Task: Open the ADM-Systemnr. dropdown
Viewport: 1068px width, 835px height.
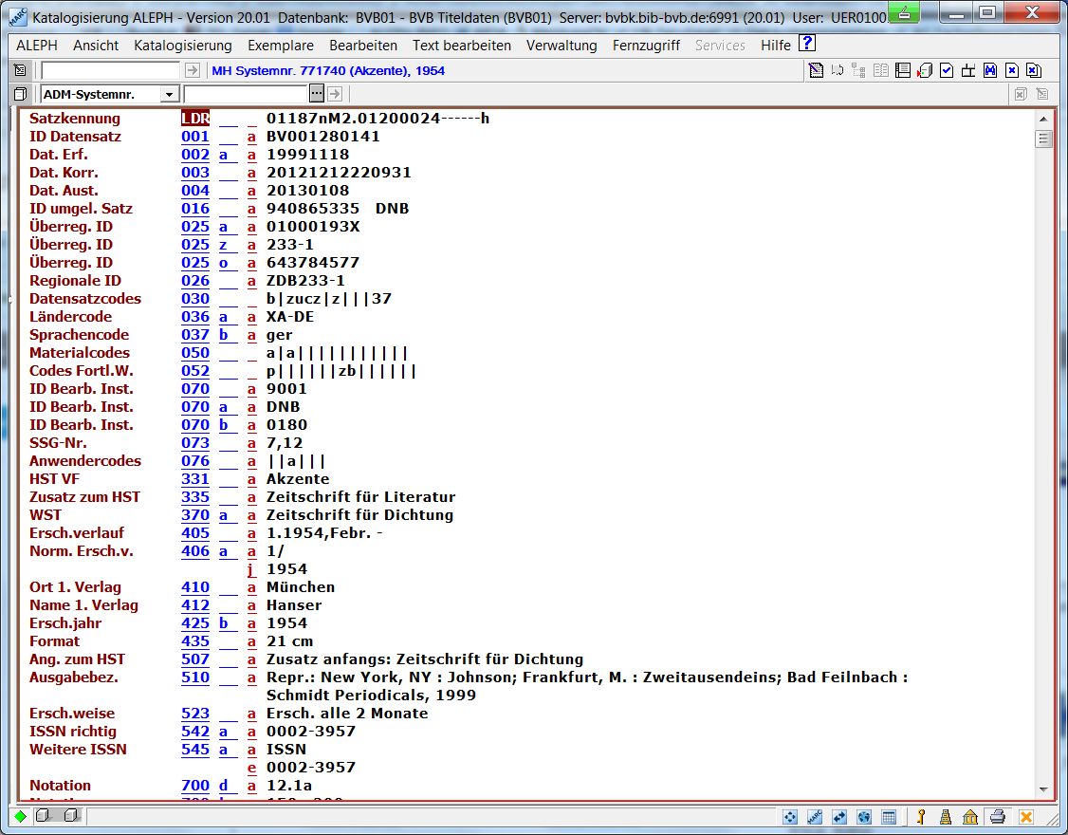Action: pyautogui.click(x=169, y=94)
